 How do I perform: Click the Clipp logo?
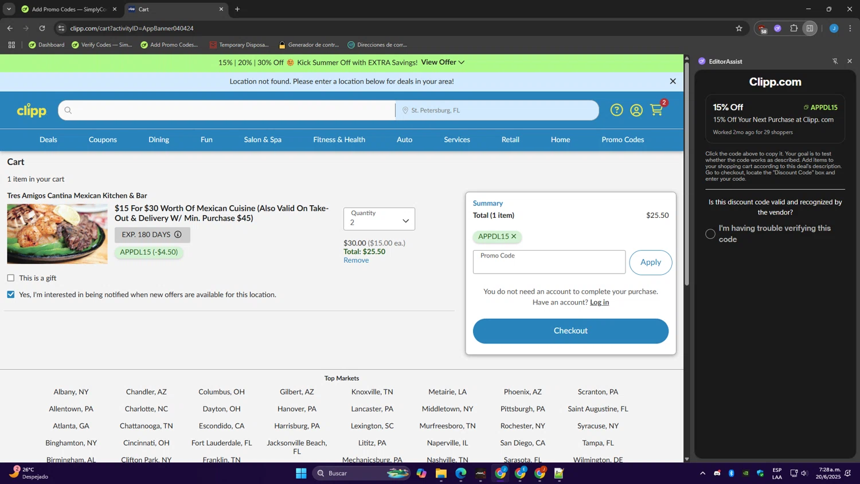click(32, 110)
